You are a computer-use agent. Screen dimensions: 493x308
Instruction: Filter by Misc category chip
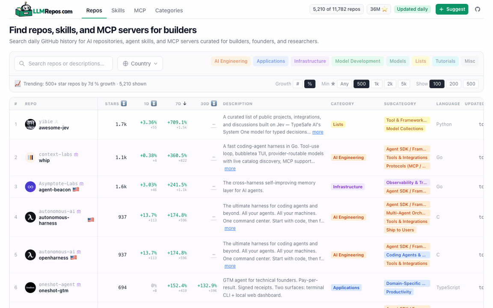(470, 61)
